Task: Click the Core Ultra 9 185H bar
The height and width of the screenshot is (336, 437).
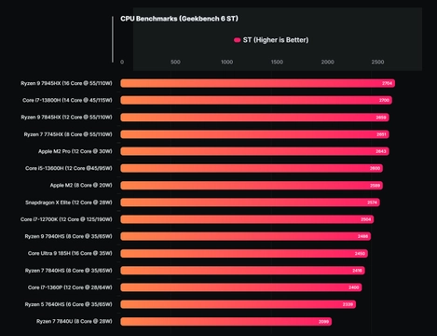Action: 244,253
